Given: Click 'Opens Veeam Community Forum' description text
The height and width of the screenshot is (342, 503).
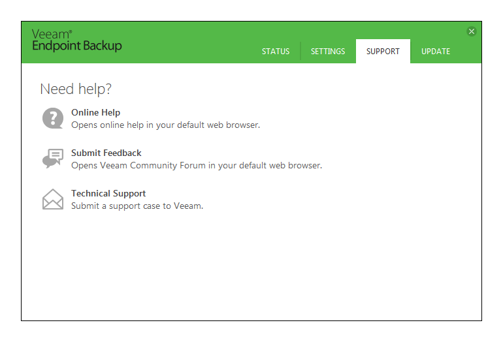Looking at the screenshot, I should 196,165.
